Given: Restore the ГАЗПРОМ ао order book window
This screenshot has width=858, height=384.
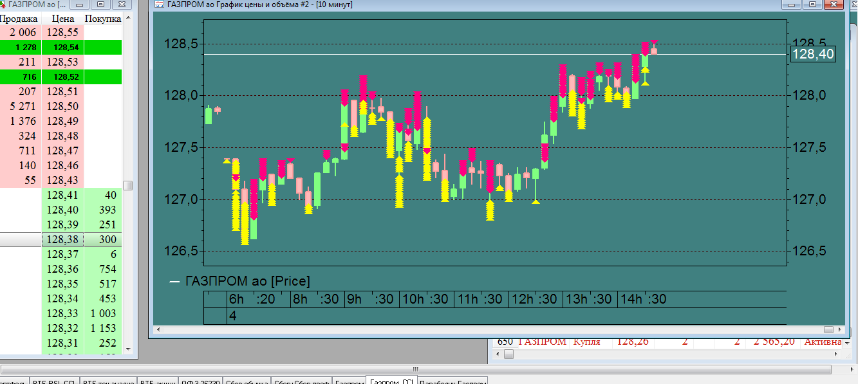Looking at the screenshot, I should pyautogui.click(x=100, y=4).
